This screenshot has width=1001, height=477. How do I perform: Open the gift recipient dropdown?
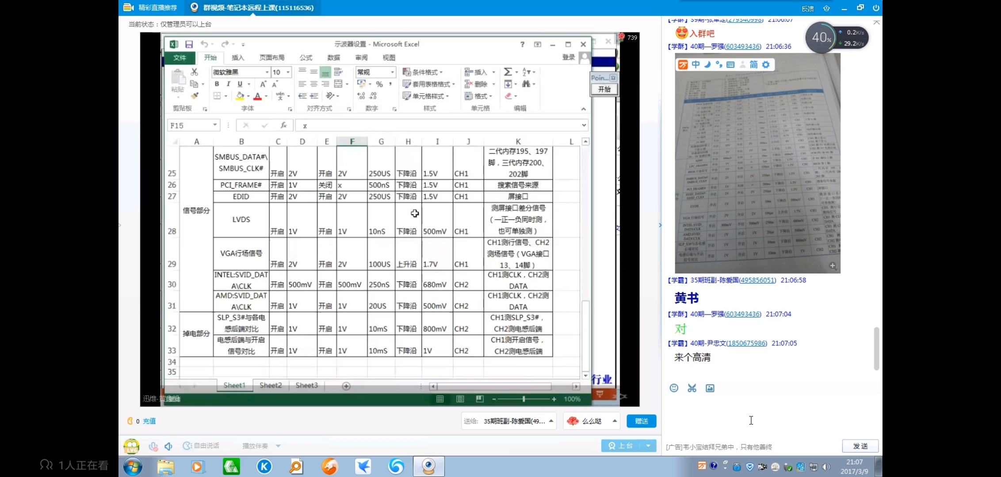point(551,421)
